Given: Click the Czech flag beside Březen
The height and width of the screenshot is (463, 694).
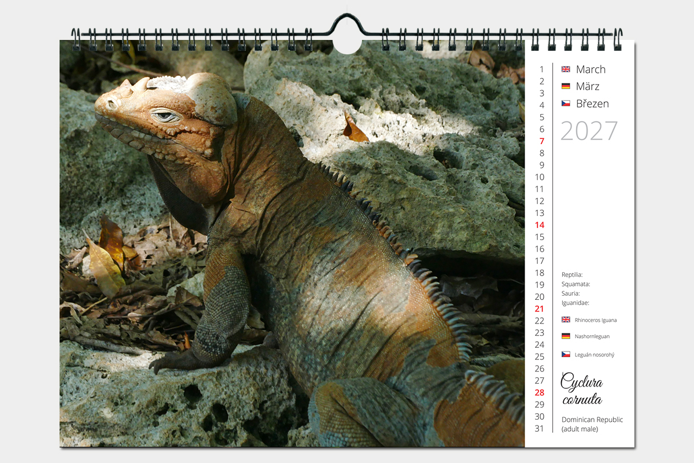Looking at the screenshot, I should click(566, 104).
